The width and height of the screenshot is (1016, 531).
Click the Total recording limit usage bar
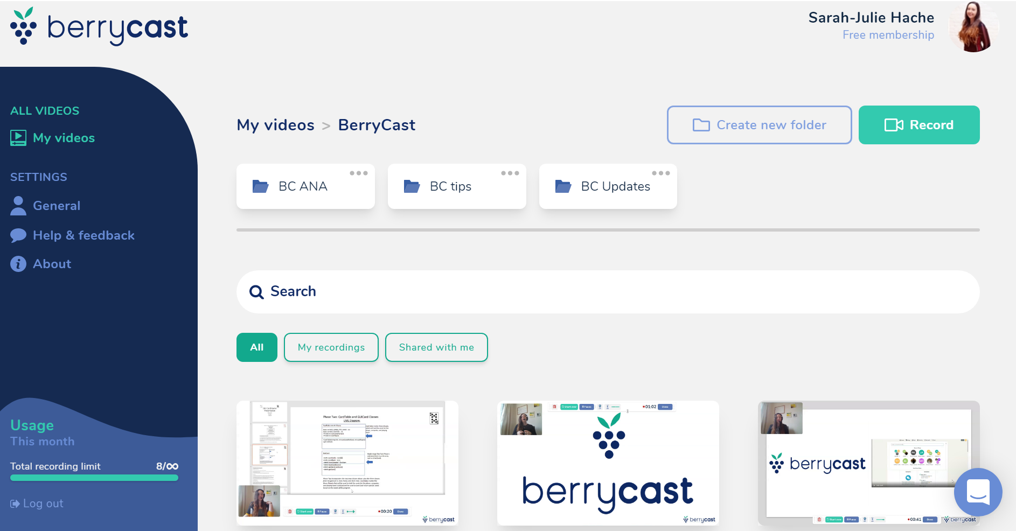coord(94,478)
